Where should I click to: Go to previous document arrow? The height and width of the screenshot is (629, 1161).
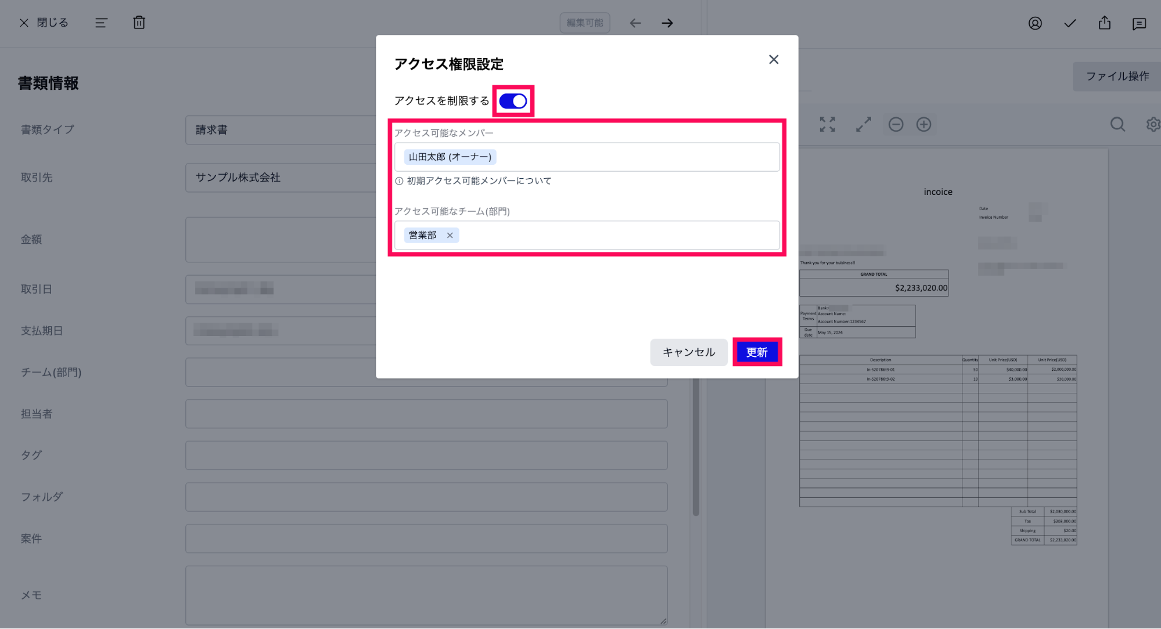(635, 23)
